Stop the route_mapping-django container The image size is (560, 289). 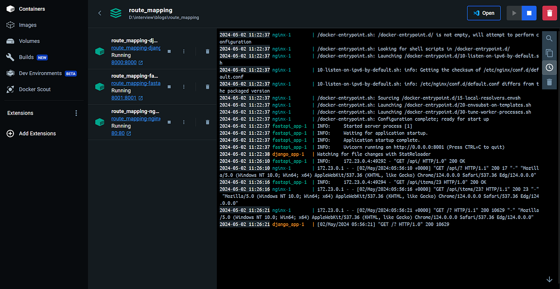coord(169,52)
